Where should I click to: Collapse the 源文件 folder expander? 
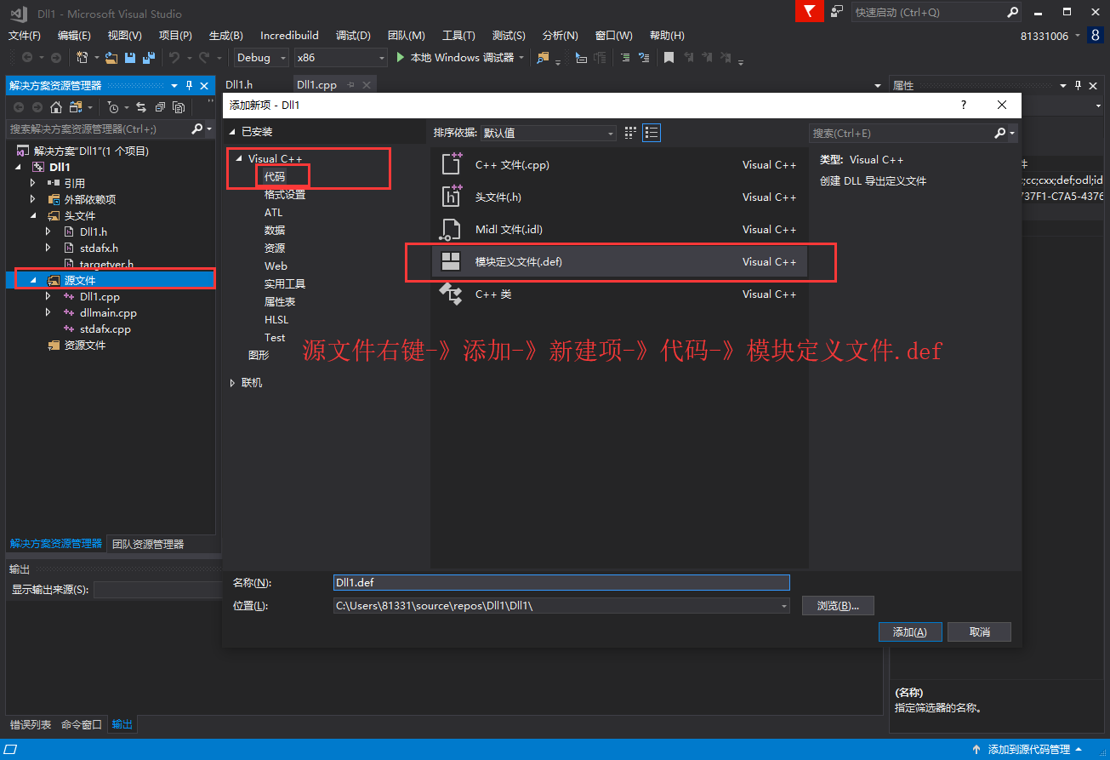pyautogui.click(x=33, y=280)
